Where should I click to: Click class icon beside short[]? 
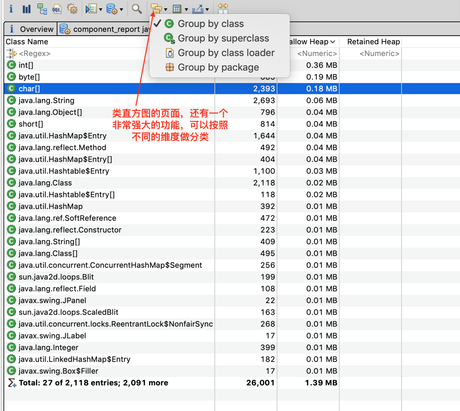tap(11, 124)
